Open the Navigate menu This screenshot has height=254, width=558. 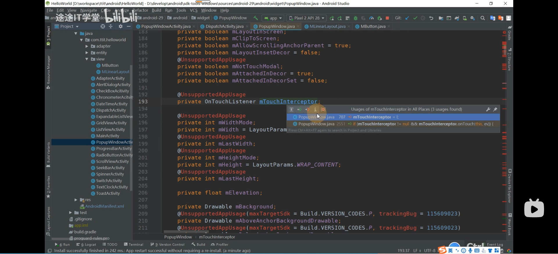(x=89, y=10)
